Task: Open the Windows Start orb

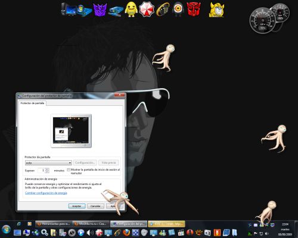Action: [6, 230]
